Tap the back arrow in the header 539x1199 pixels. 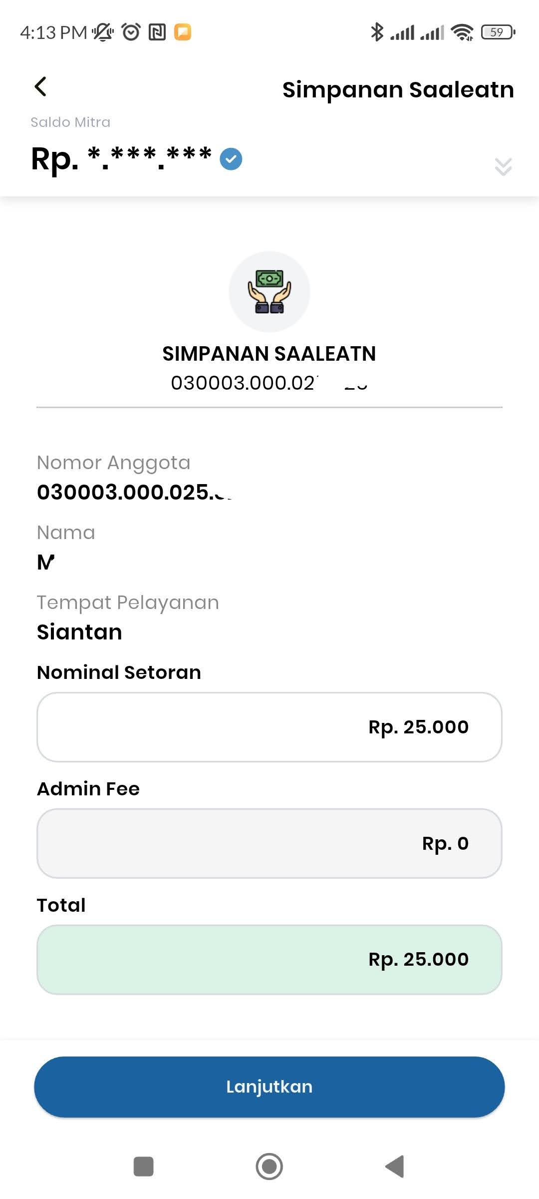(x=40, y=86)
